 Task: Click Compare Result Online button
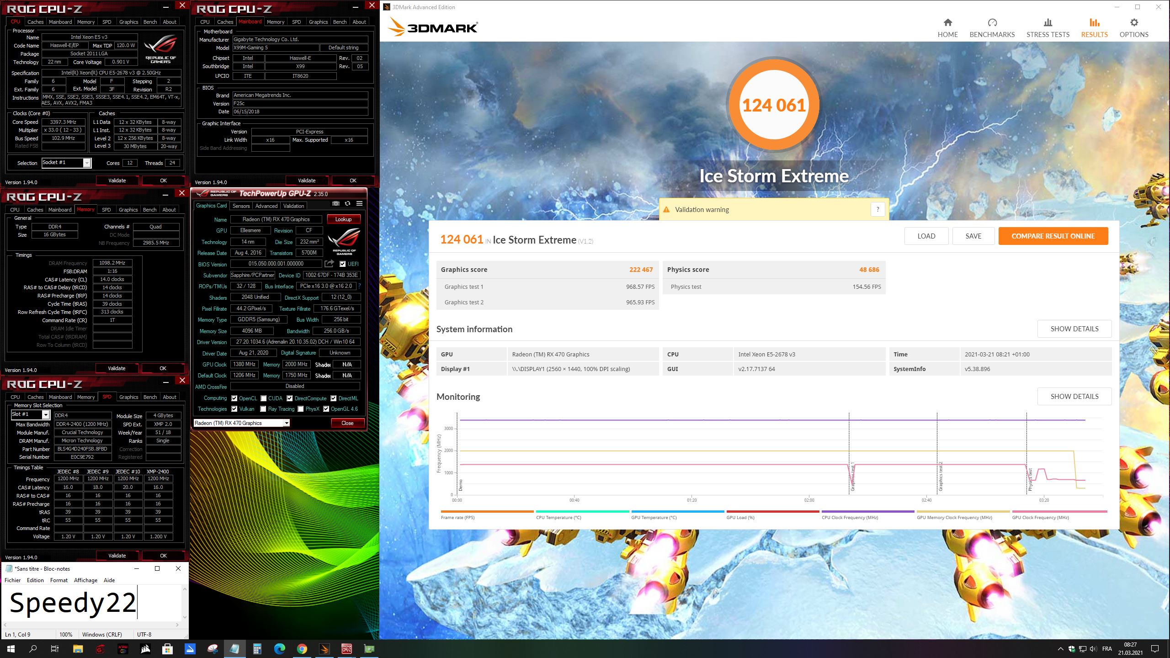tap(1053, 236)
